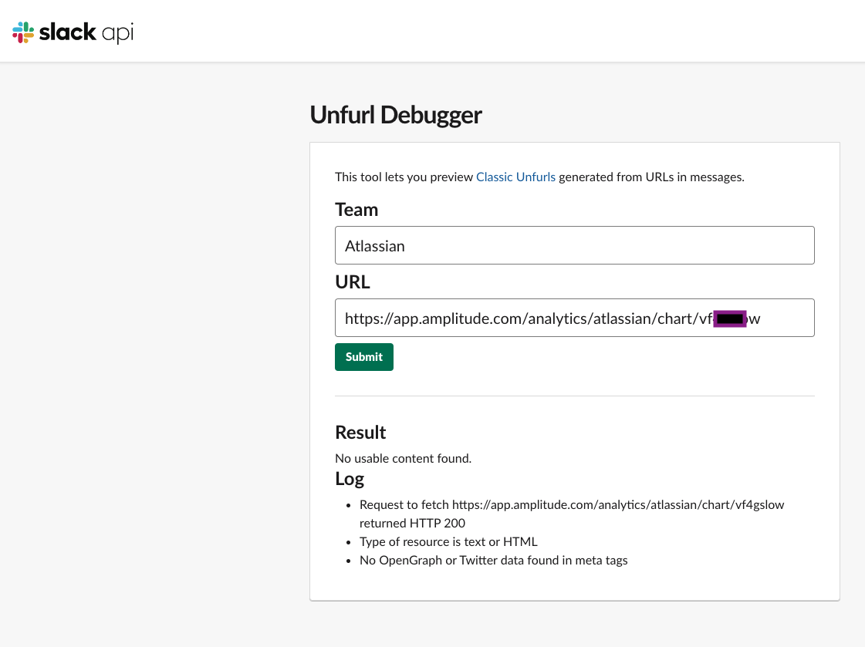Click the "slack" wordmark in the header

click(x=68, y=32)
